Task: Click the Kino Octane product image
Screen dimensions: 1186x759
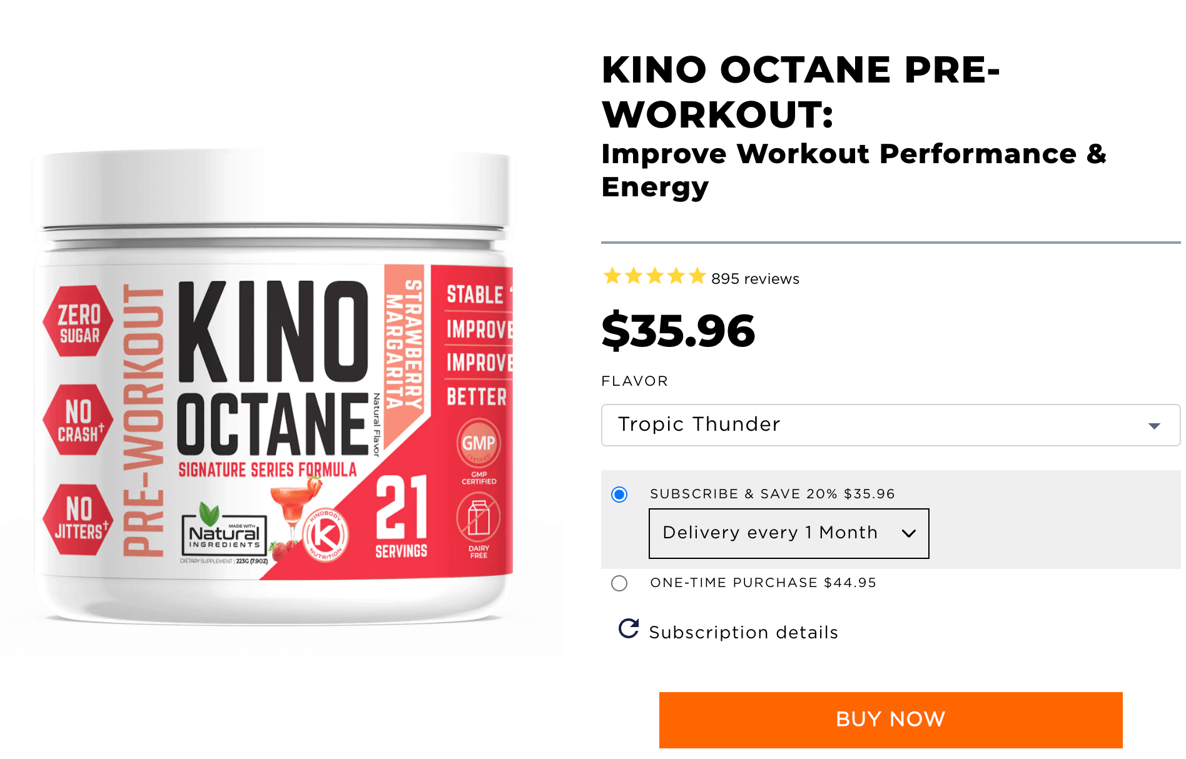Action: (274, 386)
